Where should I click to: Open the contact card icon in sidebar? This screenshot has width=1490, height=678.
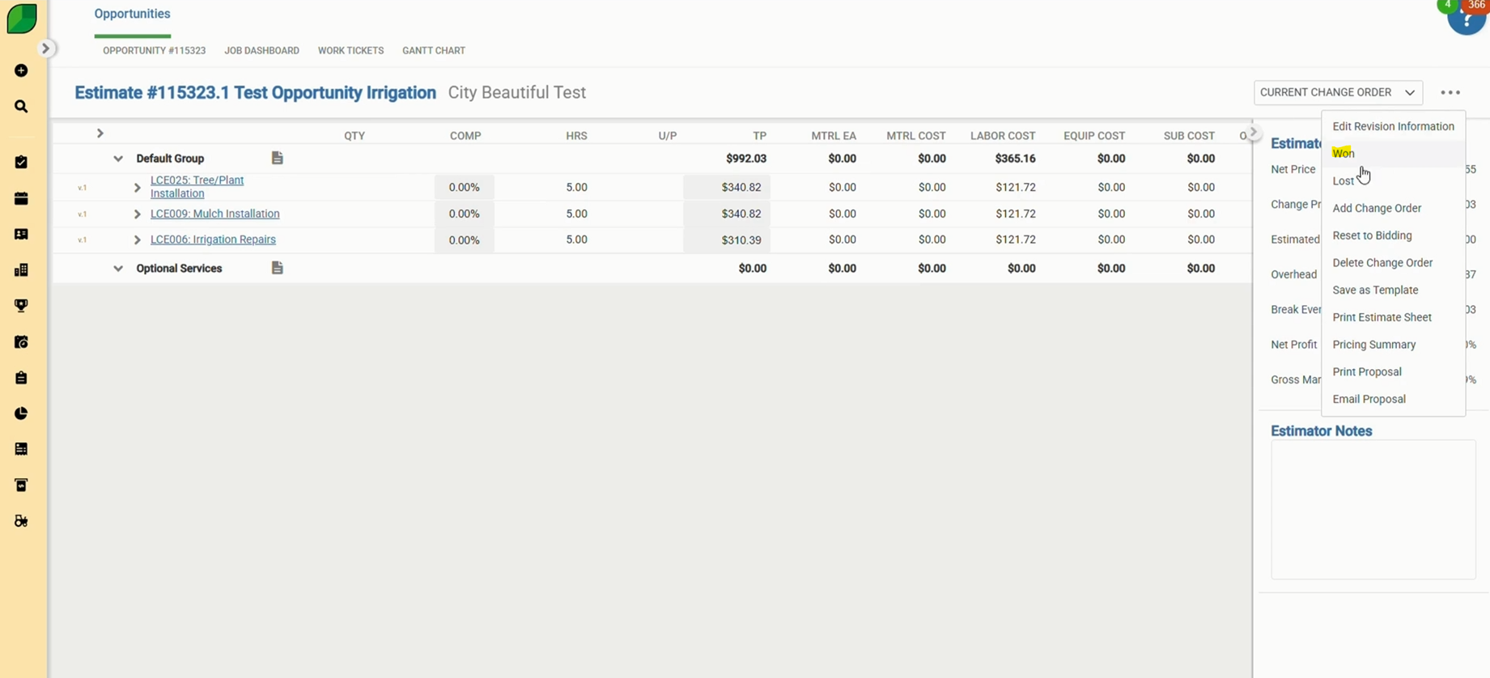(21, 235)
